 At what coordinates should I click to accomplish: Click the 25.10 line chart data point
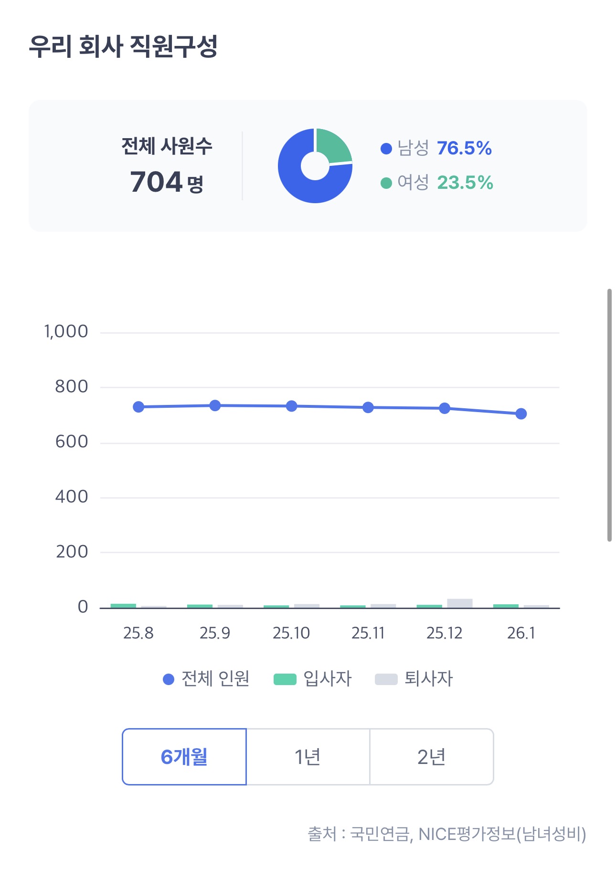pos(291,406)
